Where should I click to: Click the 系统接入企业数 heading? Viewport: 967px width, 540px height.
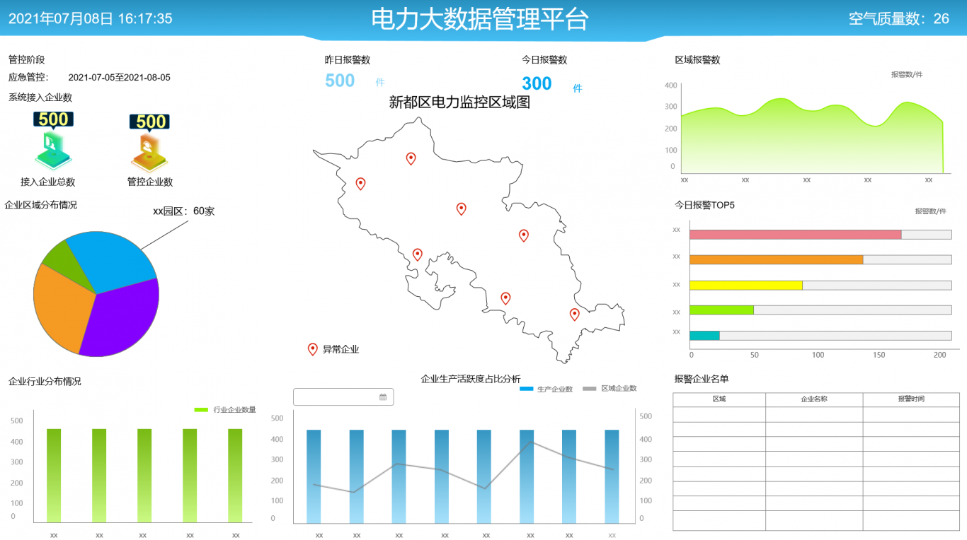(40, 98)
